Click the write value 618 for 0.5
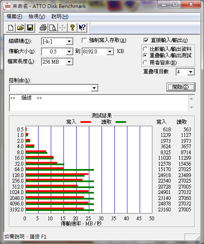204x244 pixels. pos(167,130)
